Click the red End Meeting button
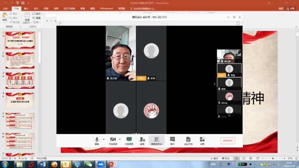Image resolution: width=299 pixels, height=168 pixels. click(228, 140)
